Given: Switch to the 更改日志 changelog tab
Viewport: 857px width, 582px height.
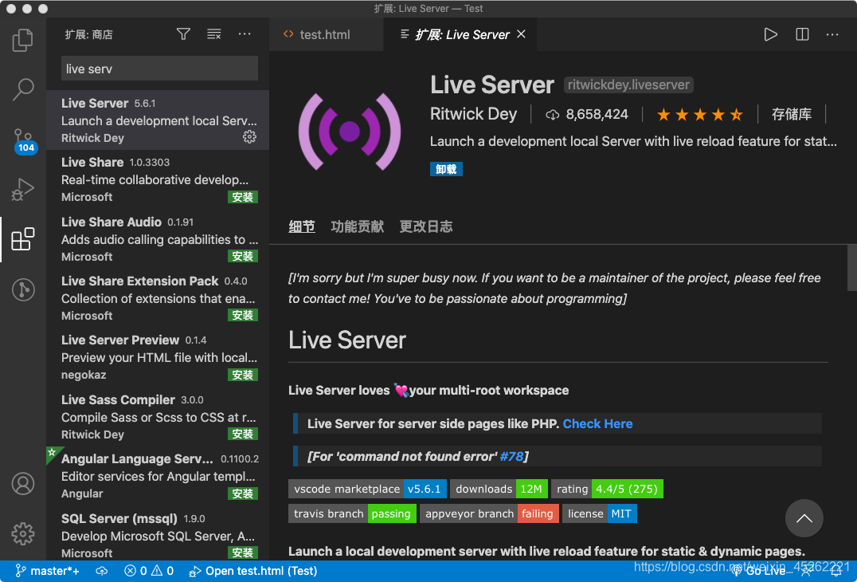Looking at the screenshot, I should click(x=426, y=226).
